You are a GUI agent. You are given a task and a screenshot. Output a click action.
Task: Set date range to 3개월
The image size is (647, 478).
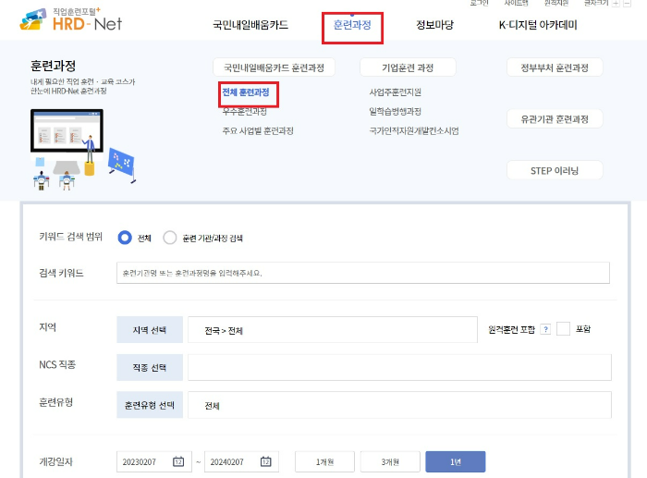pyautogui.click(x=390, y=462)
